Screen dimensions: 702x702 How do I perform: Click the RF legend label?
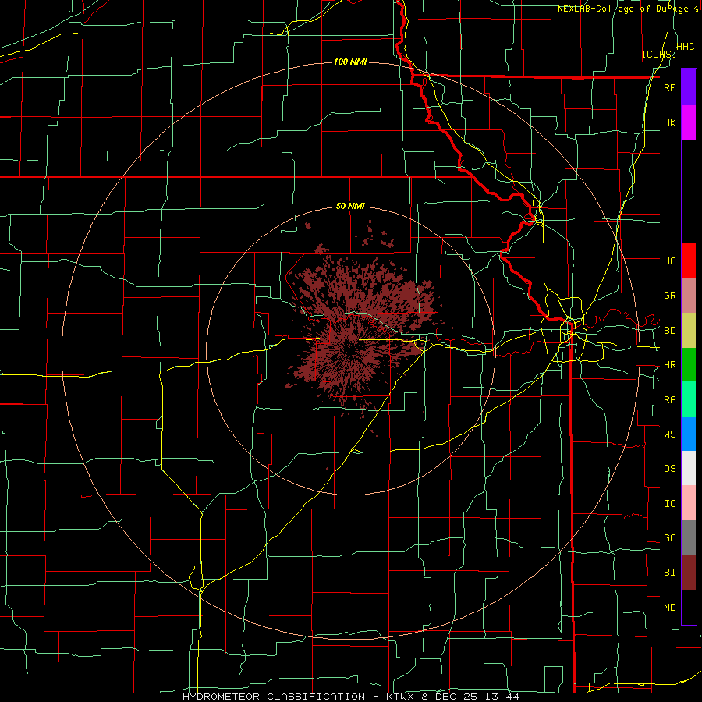pos(669,87)
